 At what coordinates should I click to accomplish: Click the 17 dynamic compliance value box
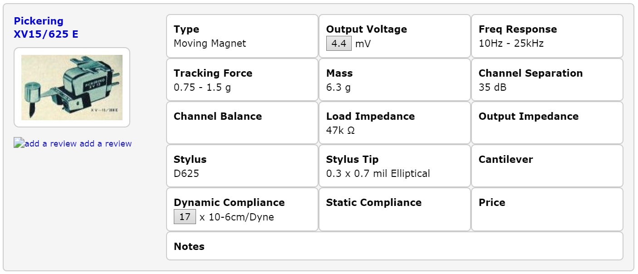tap(185, 217)
